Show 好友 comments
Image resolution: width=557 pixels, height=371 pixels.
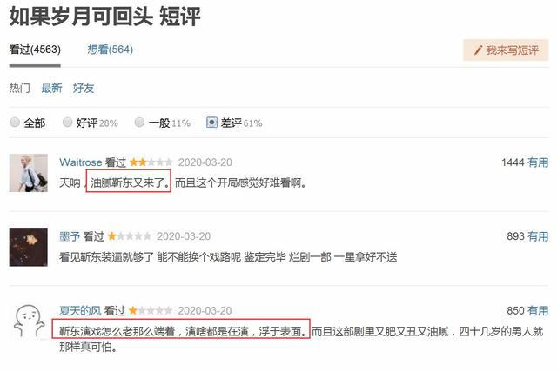tap(84, 88)
